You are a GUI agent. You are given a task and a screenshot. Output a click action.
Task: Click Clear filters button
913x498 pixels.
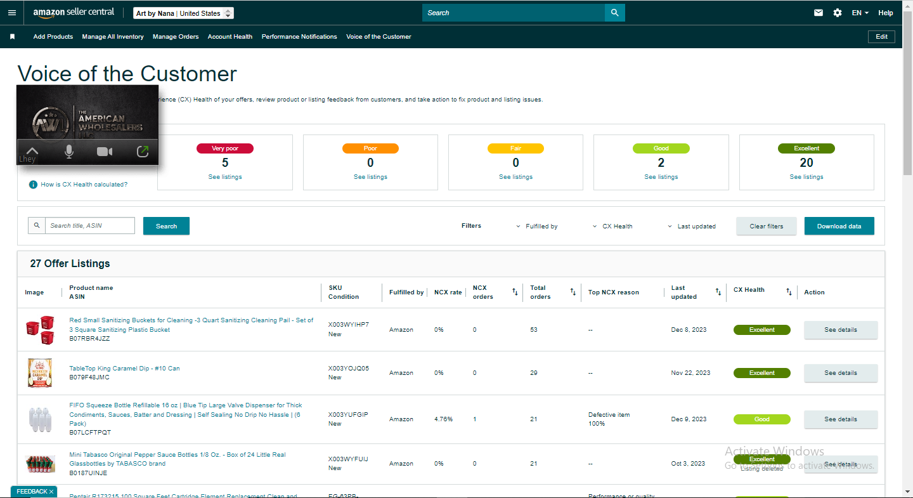pyautogui.click(x=767, y=226)
